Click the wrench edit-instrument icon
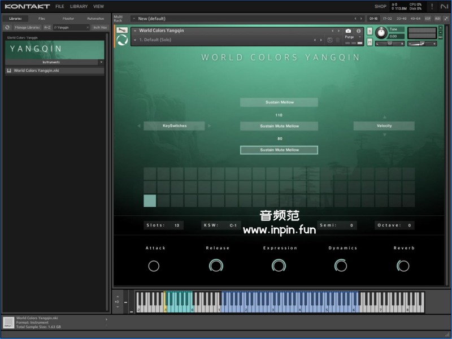This screenshot has height=339, width=452. [121, 31]
